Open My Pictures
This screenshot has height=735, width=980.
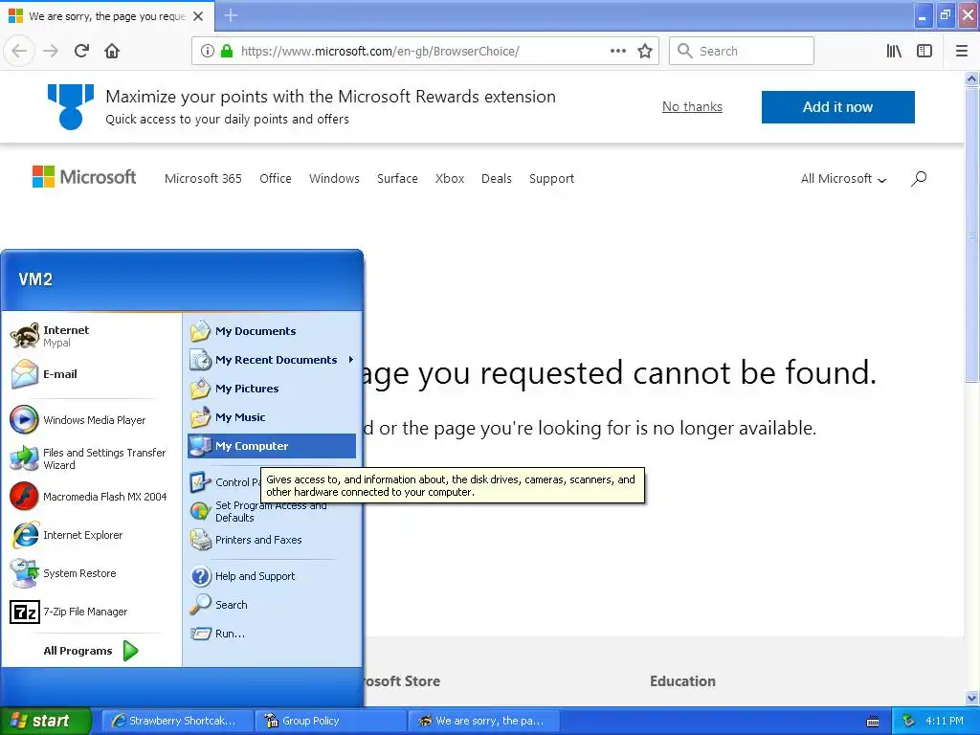tap(272, 389)
